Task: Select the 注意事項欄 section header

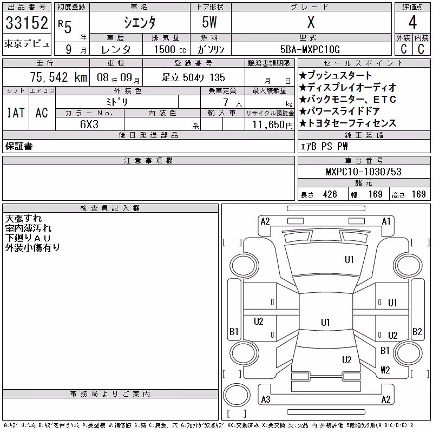Action: (x=148, y=160)
